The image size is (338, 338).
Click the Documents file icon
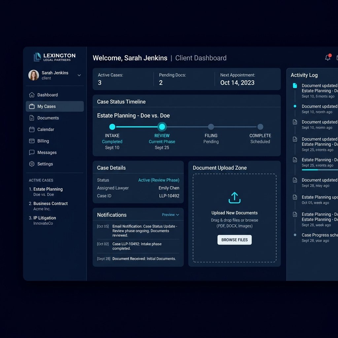coord(32,118)
